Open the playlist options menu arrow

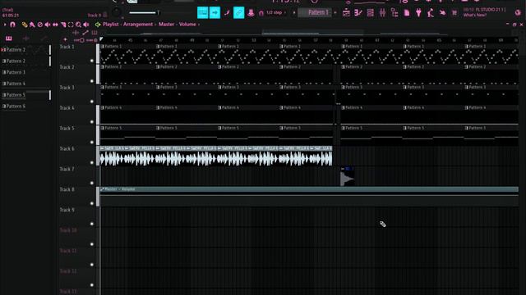[x=5, y=25]
